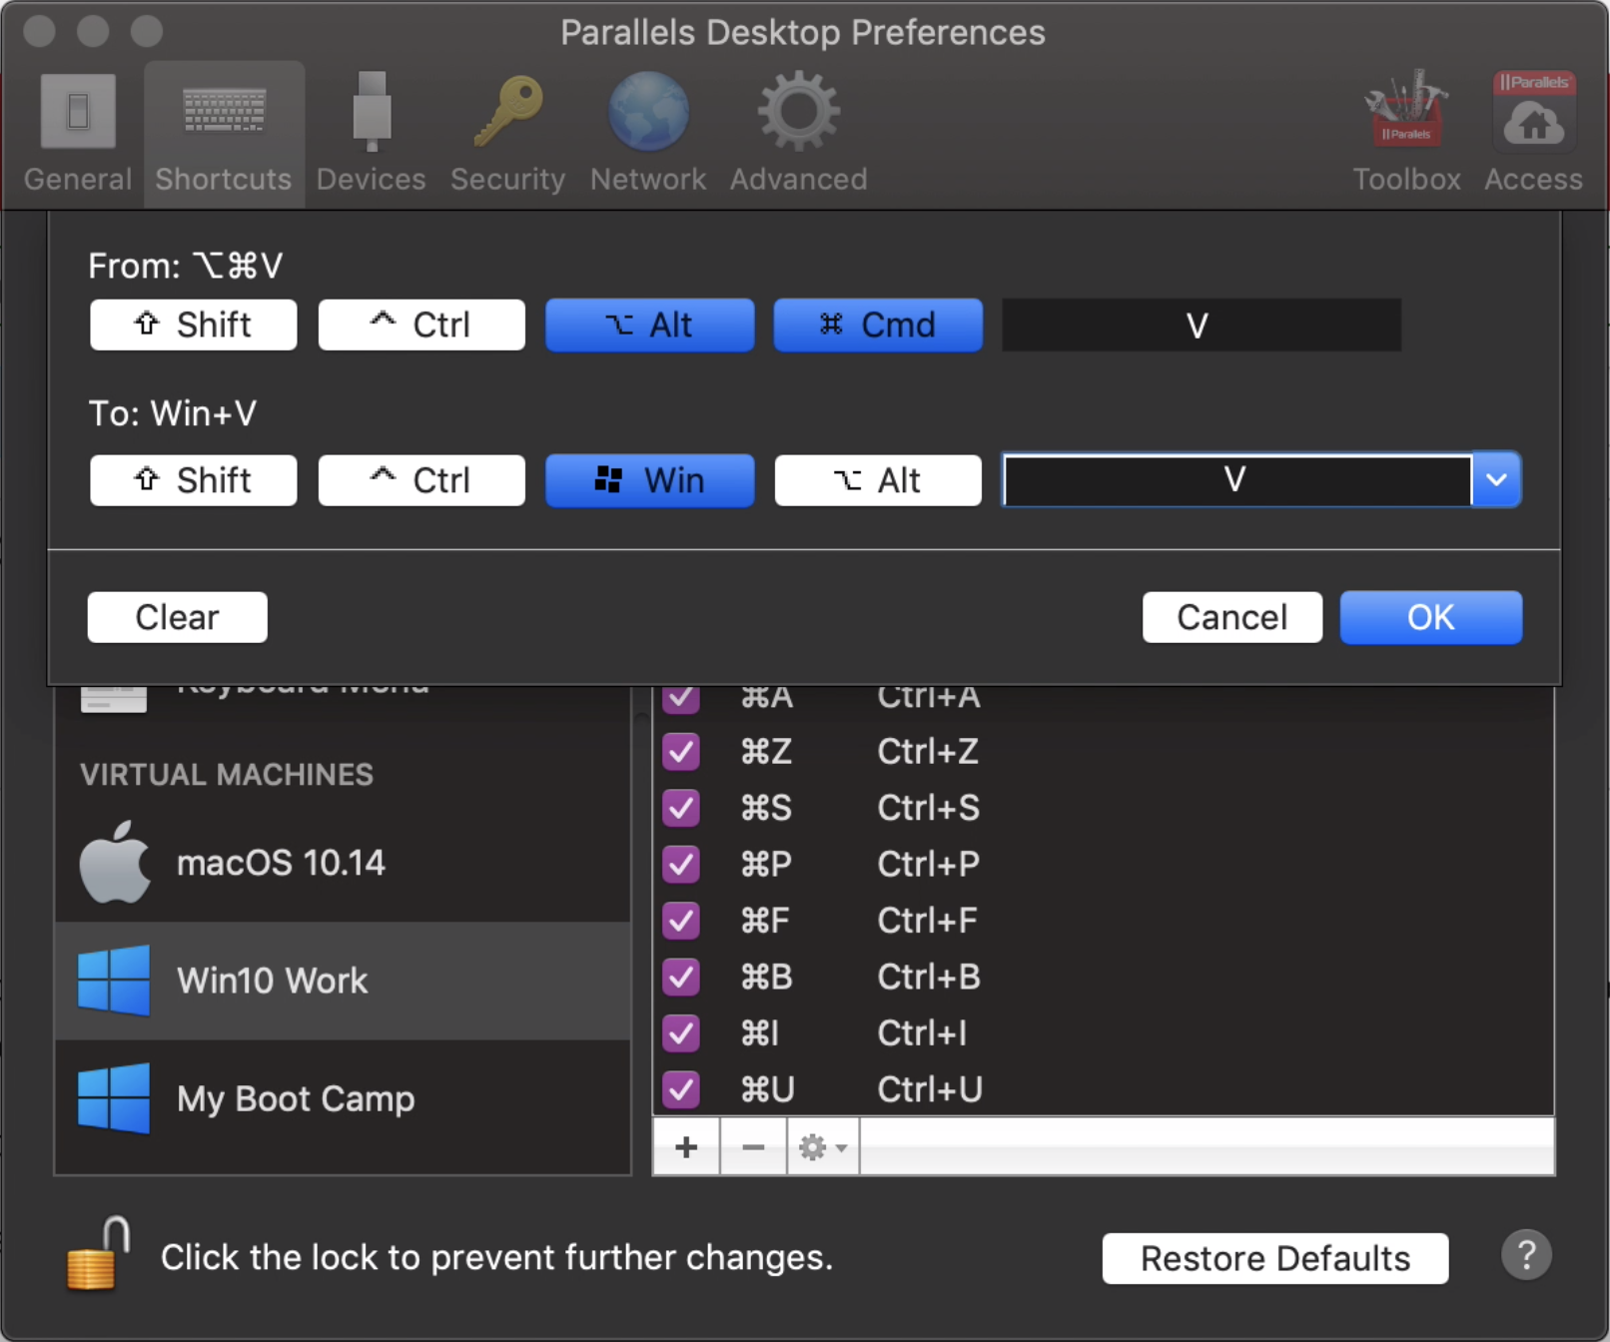1610x1342 pixels.
Task: Click the ⌘U shortcut key text
Action: [x=767, y=1089]
